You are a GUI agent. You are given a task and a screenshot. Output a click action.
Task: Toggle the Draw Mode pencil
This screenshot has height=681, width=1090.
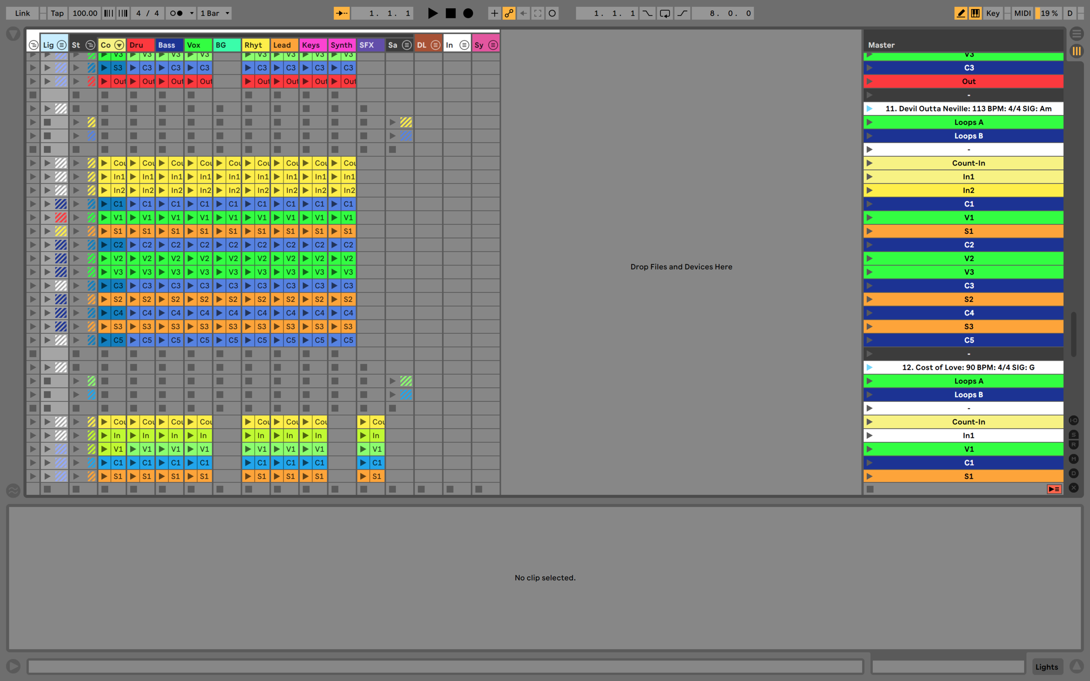[x=960, y=13]
